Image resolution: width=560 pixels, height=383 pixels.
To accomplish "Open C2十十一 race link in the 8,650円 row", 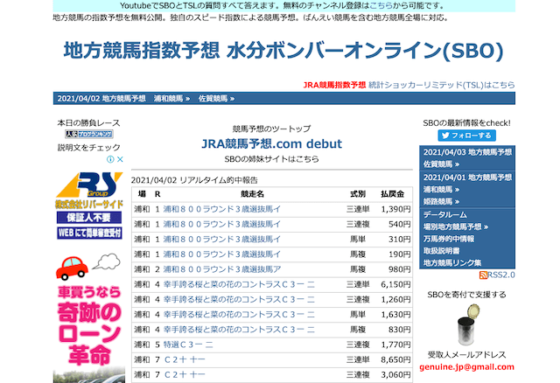I will pyautogui.click(x=185, y=359).
